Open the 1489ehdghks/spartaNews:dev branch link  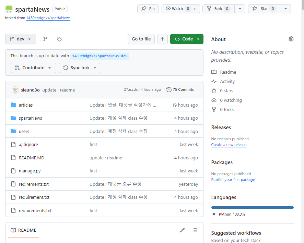pos(100,56)
